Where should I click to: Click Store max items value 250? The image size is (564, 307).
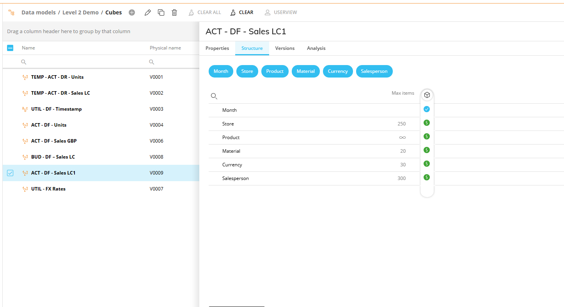401,124
